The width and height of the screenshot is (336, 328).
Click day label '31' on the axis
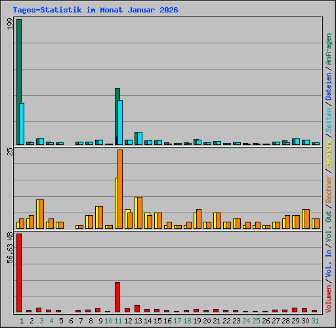point(315,321)
